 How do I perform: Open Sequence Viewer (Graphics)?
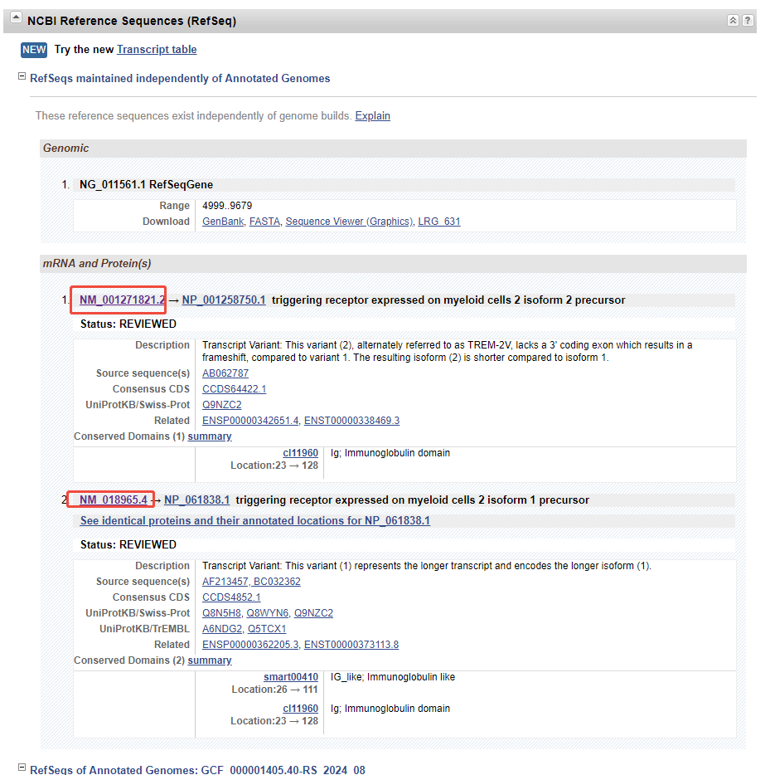tap(349, 222)
